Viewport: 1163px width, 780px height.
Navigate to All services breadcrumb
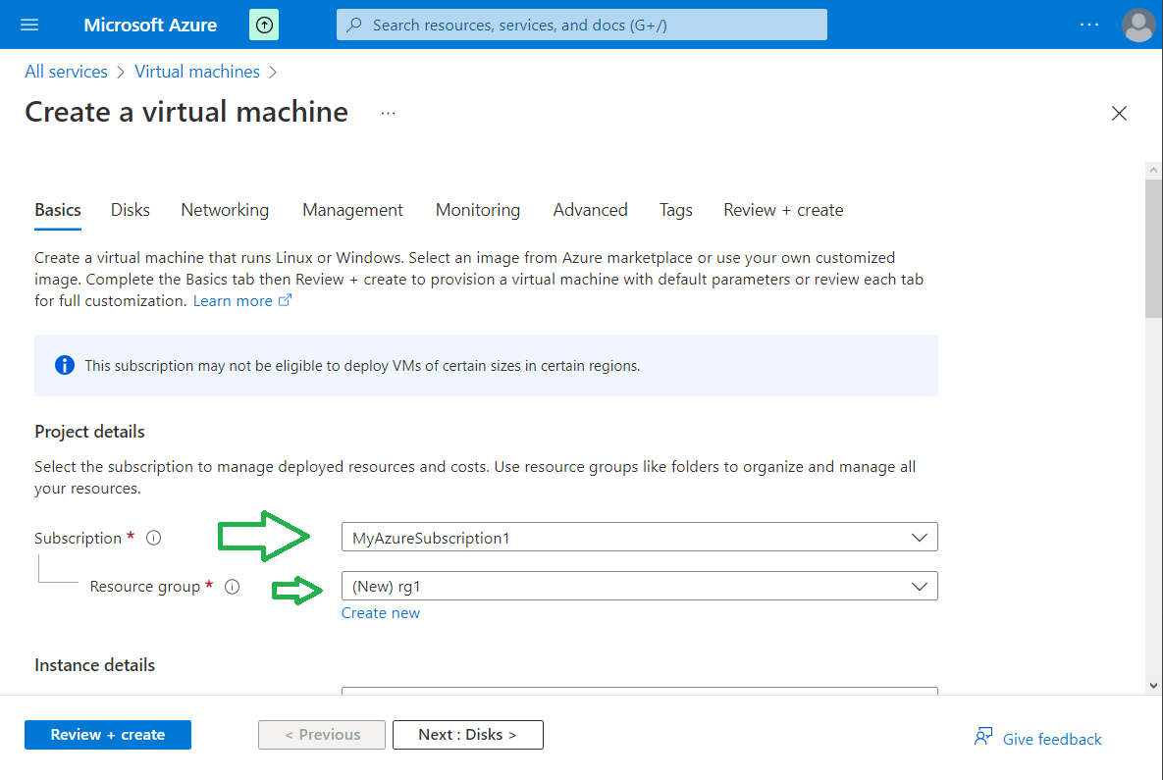pos(66,72)
